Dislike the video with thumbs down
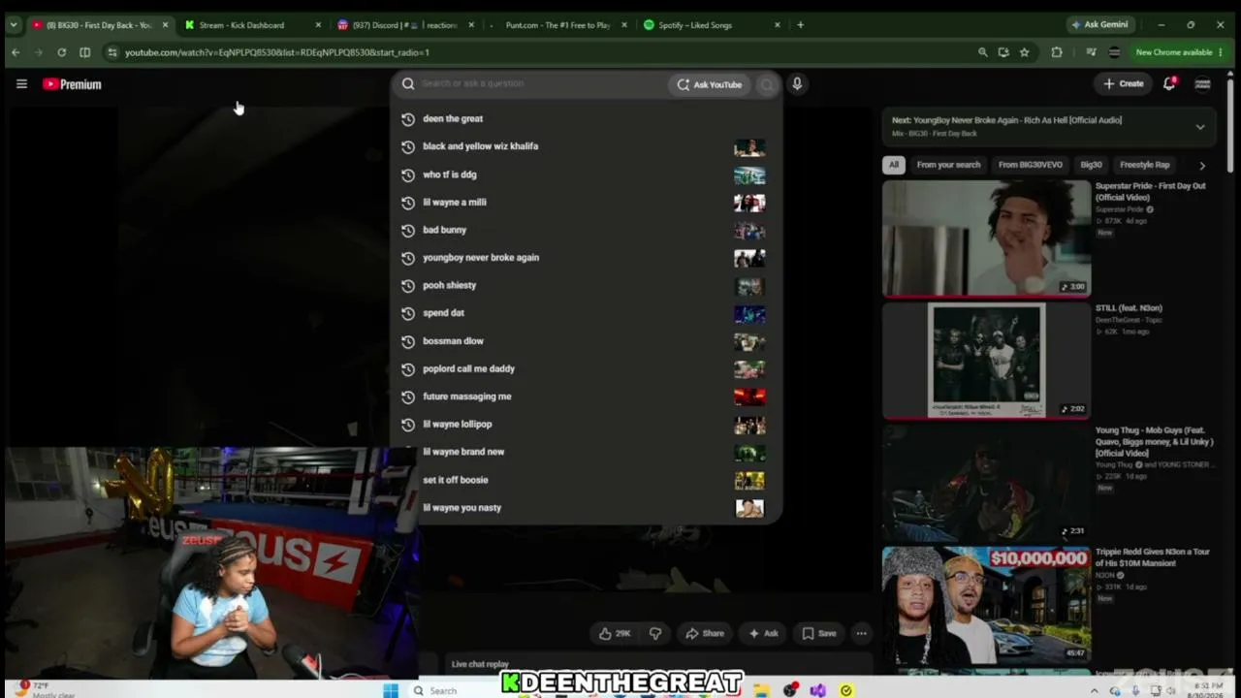This screenshot has width=1241, height=698. coord(655,633)
